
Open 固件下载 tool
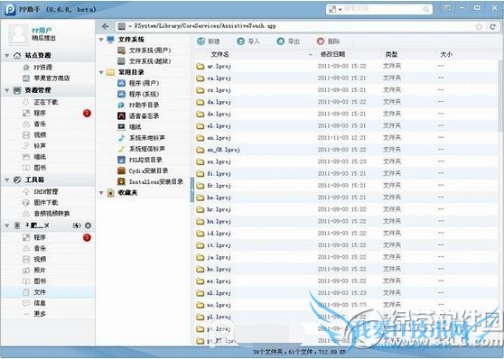[x=41, y=203]
